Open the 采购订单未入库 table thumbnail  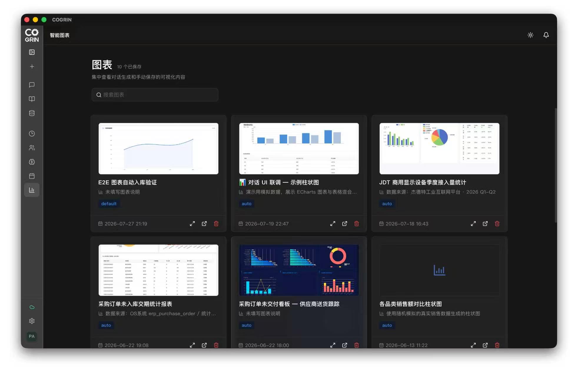pos(158,270)
